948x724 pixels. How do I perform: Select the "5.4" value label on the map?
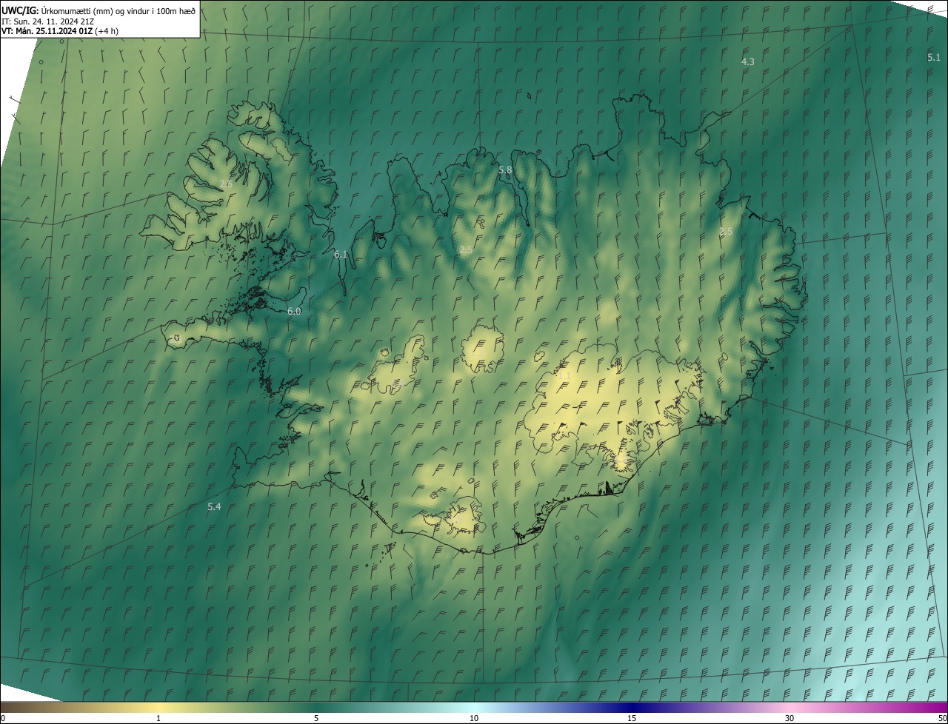pyautogui.click(x=214, y=506)
